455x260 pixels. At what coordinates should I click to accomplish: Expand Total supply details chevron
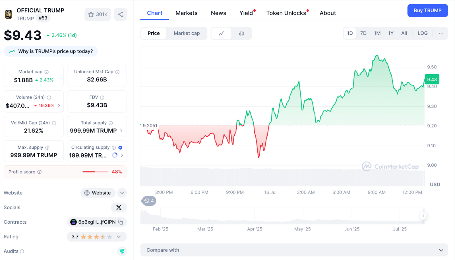[121, 131]
